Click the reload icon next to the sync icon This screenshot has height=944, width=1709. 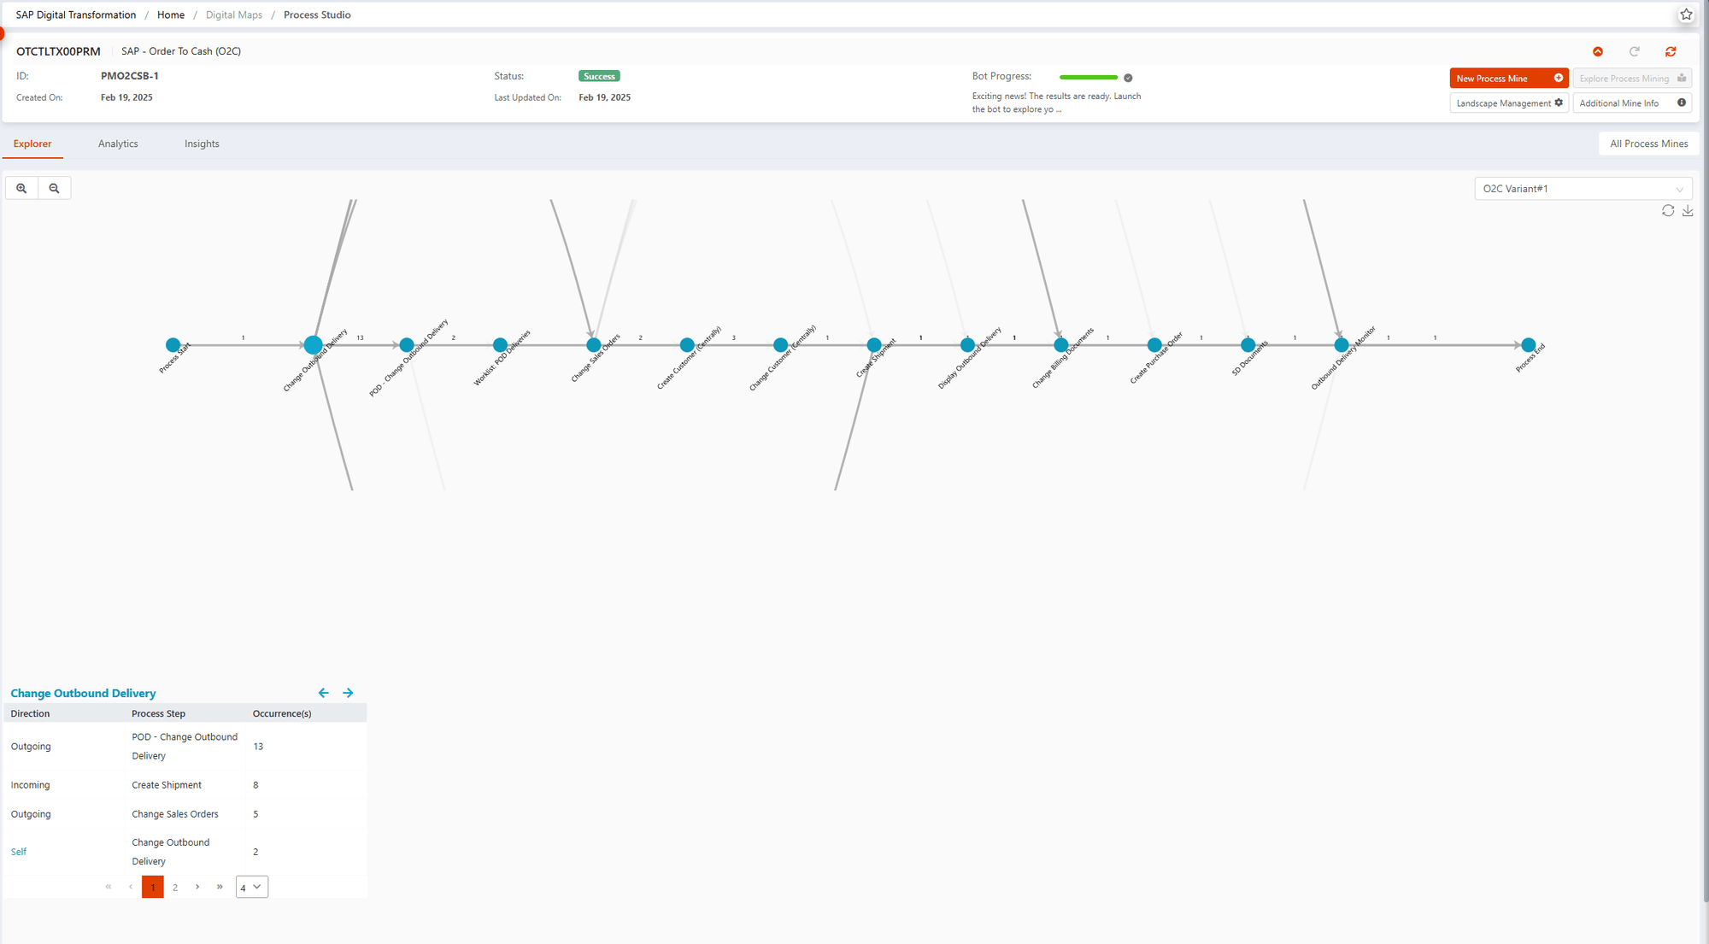(1635, 51)
